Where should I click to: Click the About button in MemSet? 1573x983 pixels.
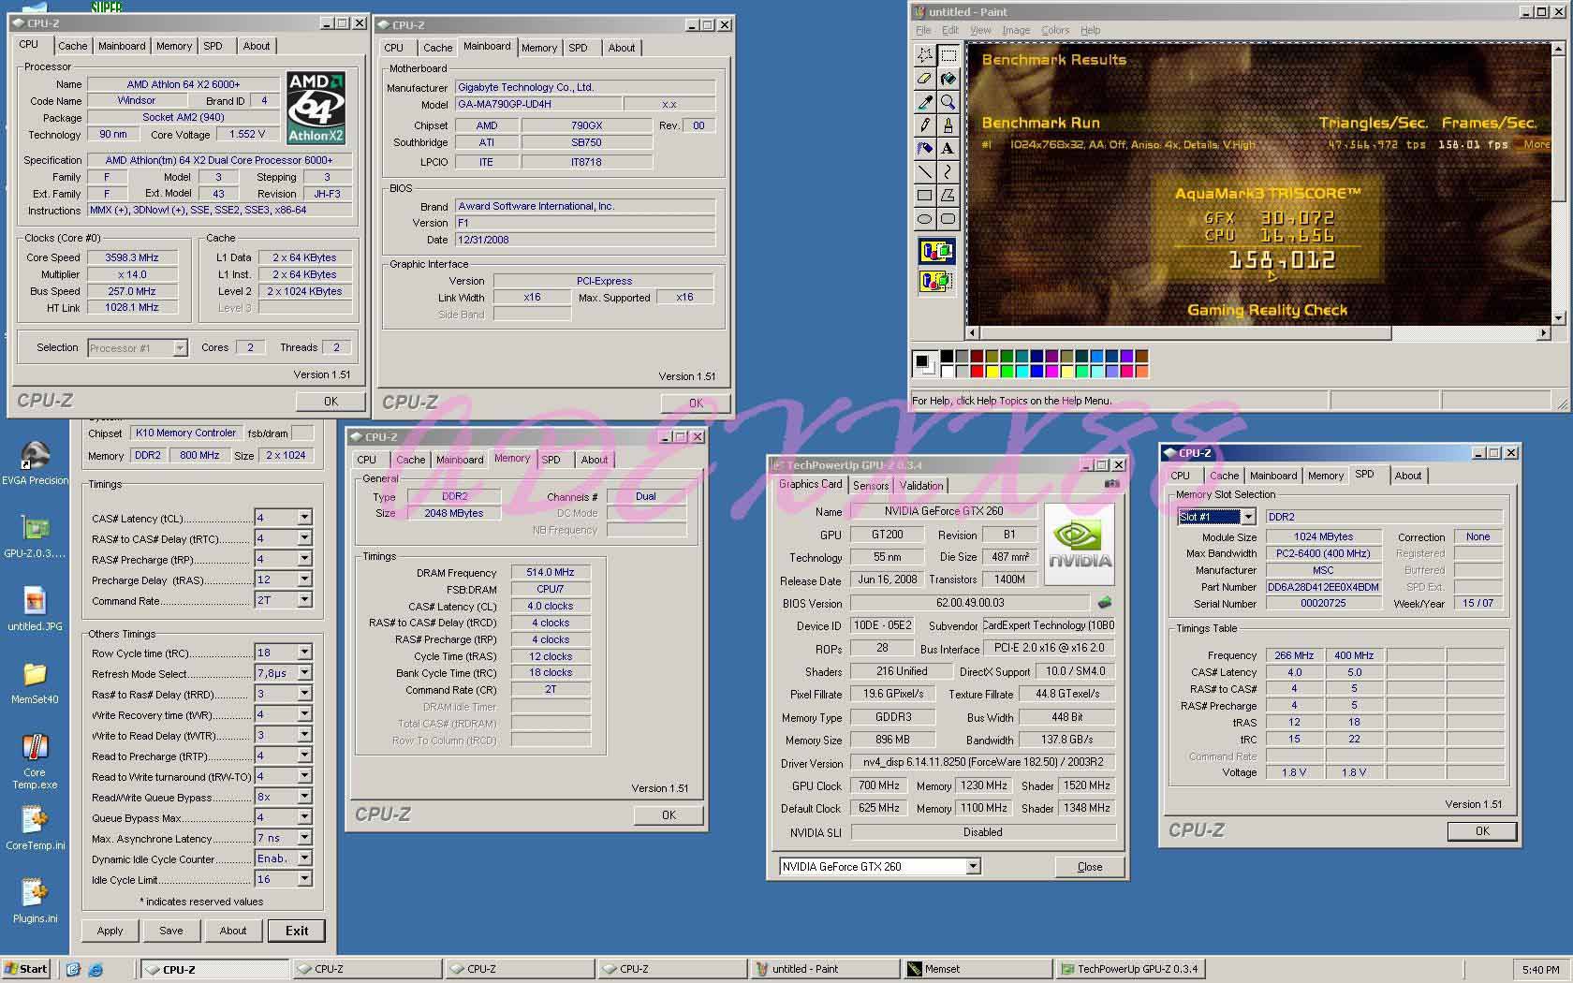coord(233,931)
